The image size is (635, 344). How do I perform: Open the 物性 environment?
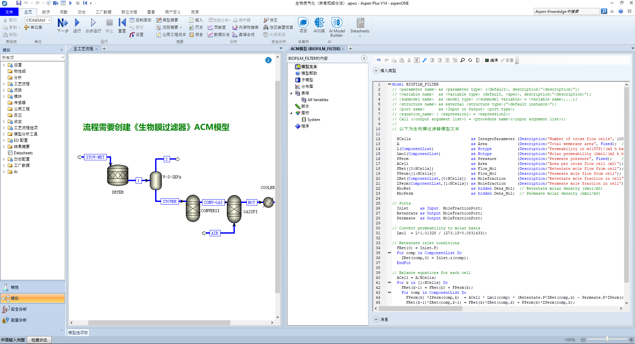click(32, 287)
